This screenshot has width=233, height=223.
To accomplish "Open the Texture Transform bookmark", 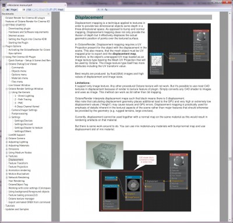I will (18, 163).
